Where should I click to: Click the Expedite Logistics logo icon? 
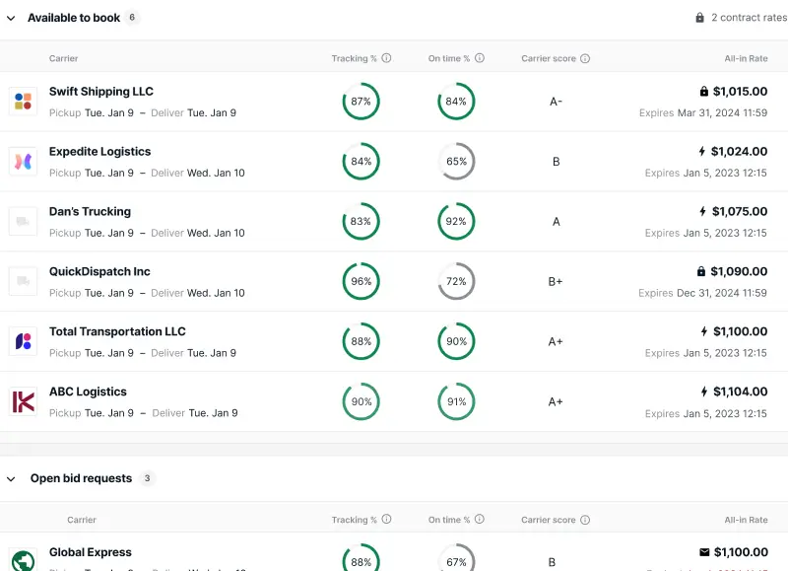(x=23, y=162)
